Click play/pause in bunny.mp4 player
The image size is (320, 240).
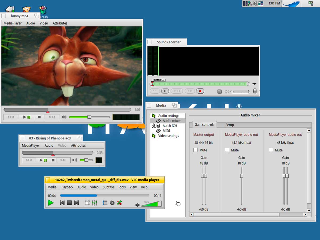[27, 117]
